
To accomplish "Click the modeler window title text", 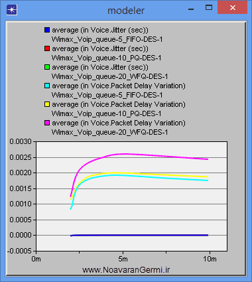I will pyautogui.click(x=126, y=11).
